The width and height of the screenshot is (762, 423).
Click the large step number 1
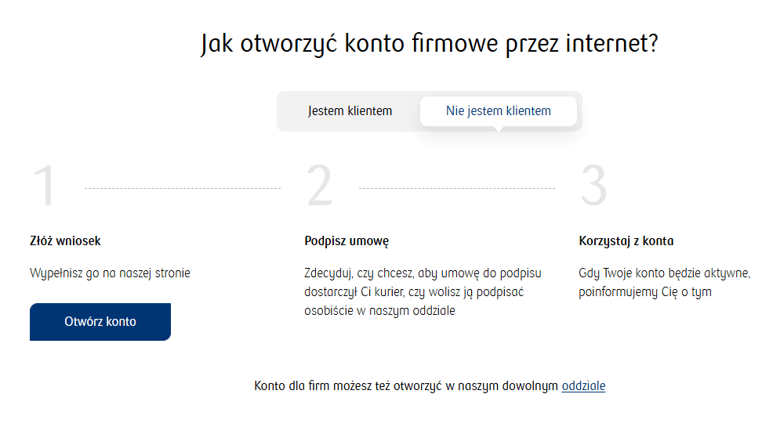tap(44, 186)
